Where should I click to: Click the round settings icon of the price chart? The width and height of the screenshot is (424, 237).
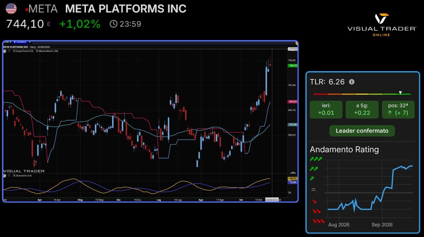point(5,51)
